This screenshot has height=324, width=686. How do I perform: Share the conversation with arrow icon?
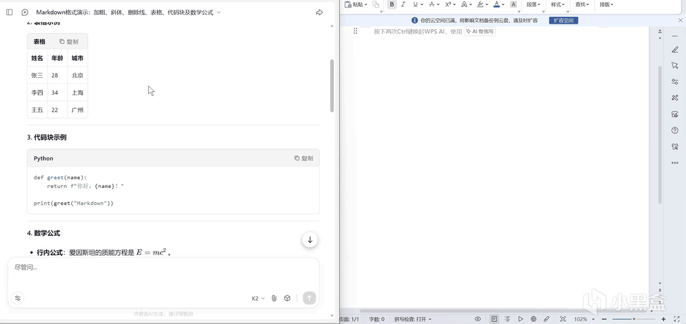320,12
